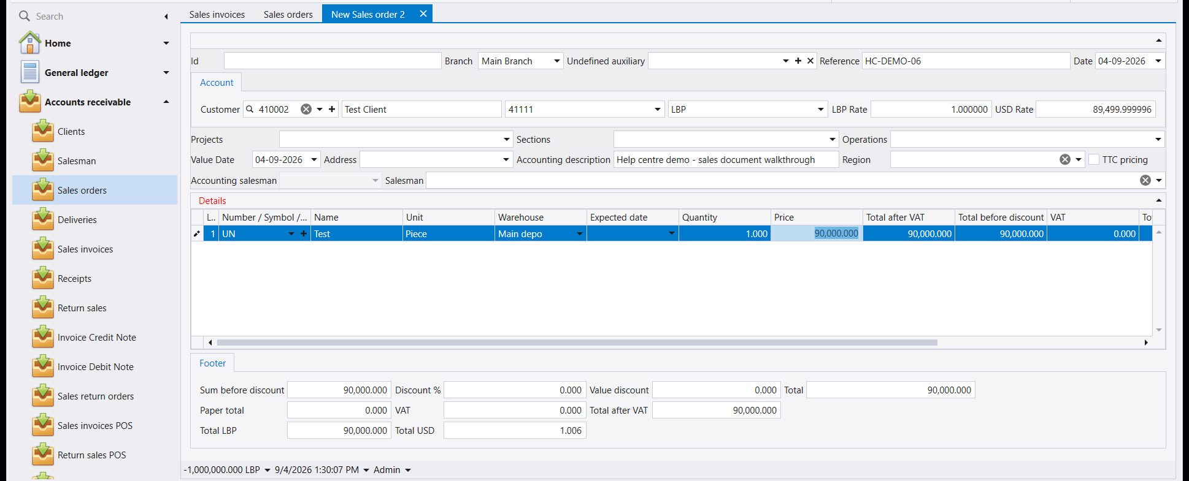Viewport: 1189px width, 481px height.
Task: Close the New Sales order 2 tab
Action: click(423, 13)
